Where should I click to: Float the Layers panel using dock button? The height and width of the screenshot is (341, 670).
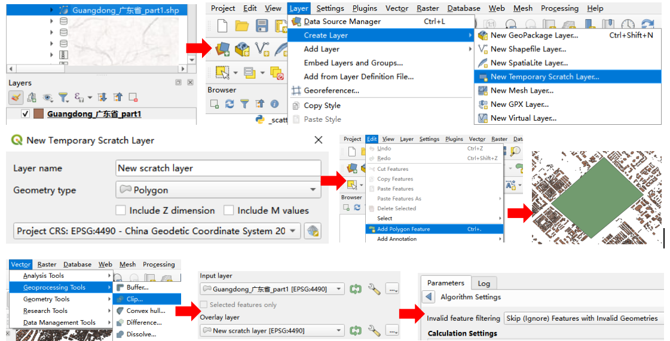click(x=178, y=82)
